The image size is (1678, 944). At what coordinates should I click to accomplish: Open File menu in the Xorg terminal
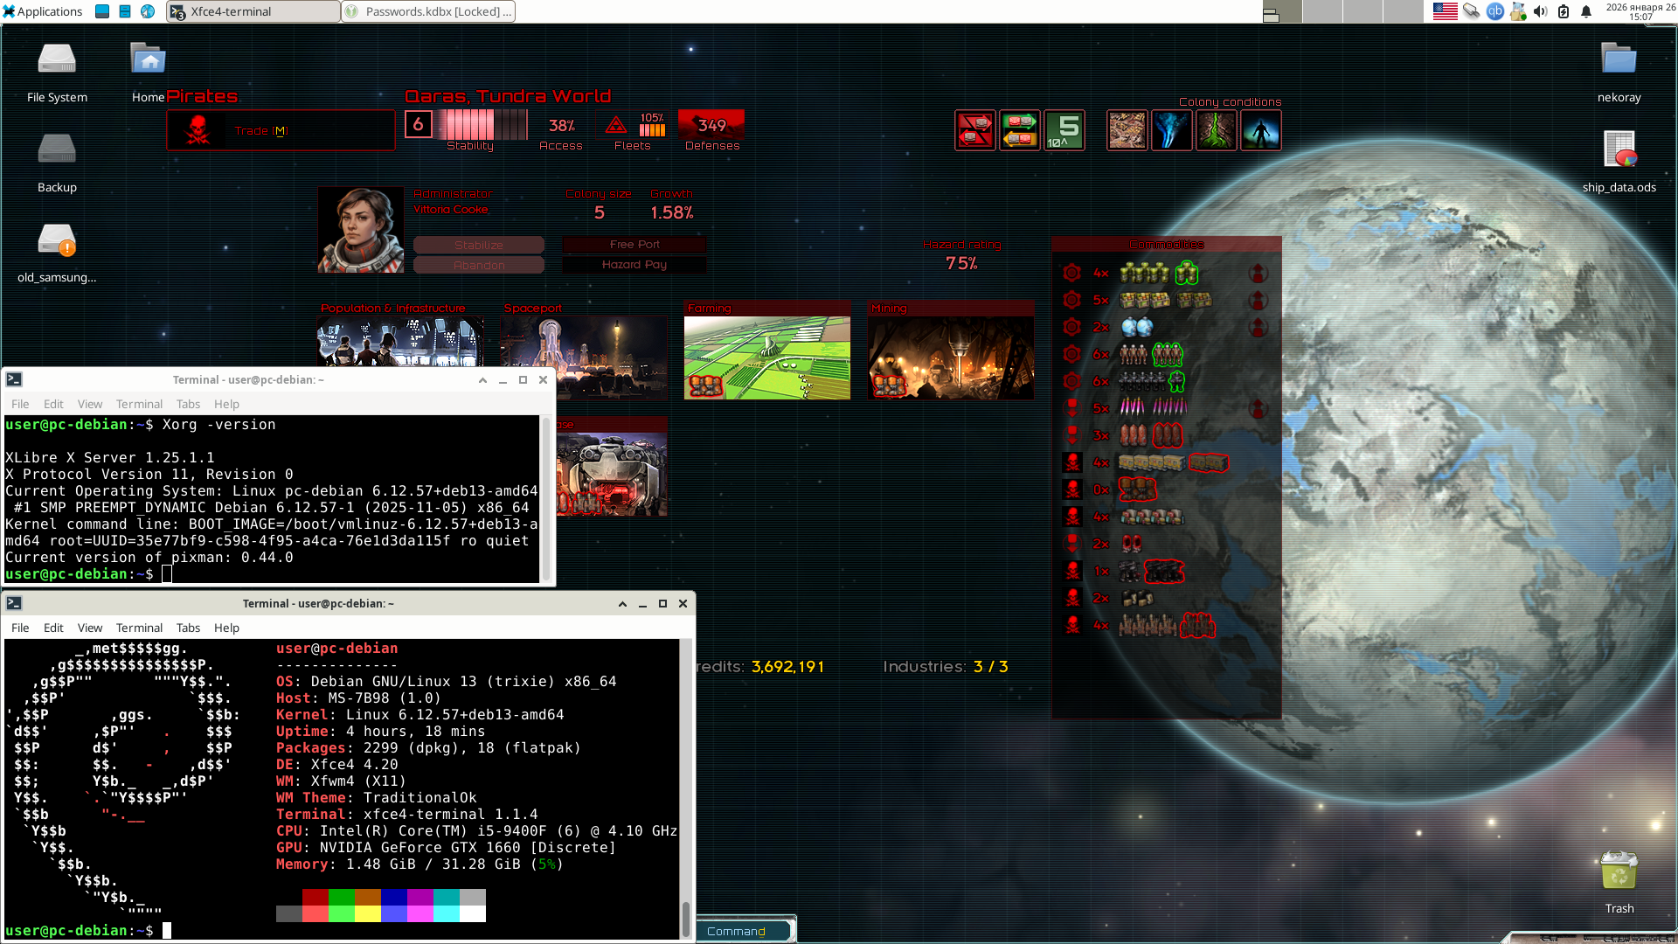[20, 404]
